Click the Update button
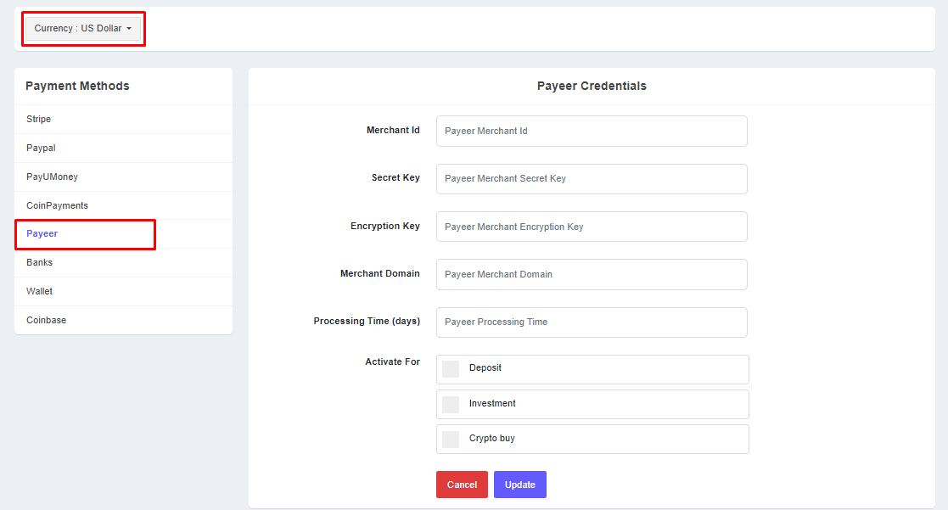Image resolution: width=948 pixels, height=510 pixels. 519,485
